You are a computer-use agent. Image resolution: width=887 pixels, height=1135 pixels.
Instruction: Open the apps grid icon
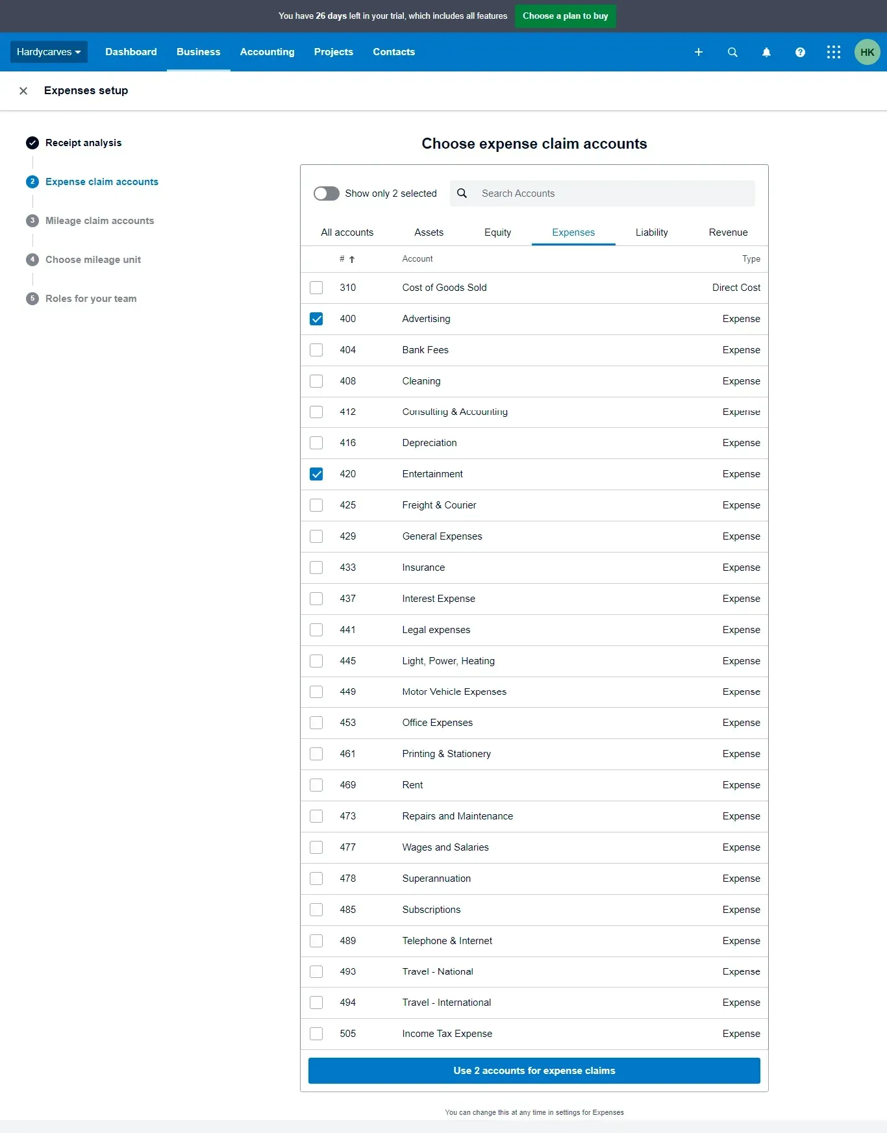tap(834, 52)
